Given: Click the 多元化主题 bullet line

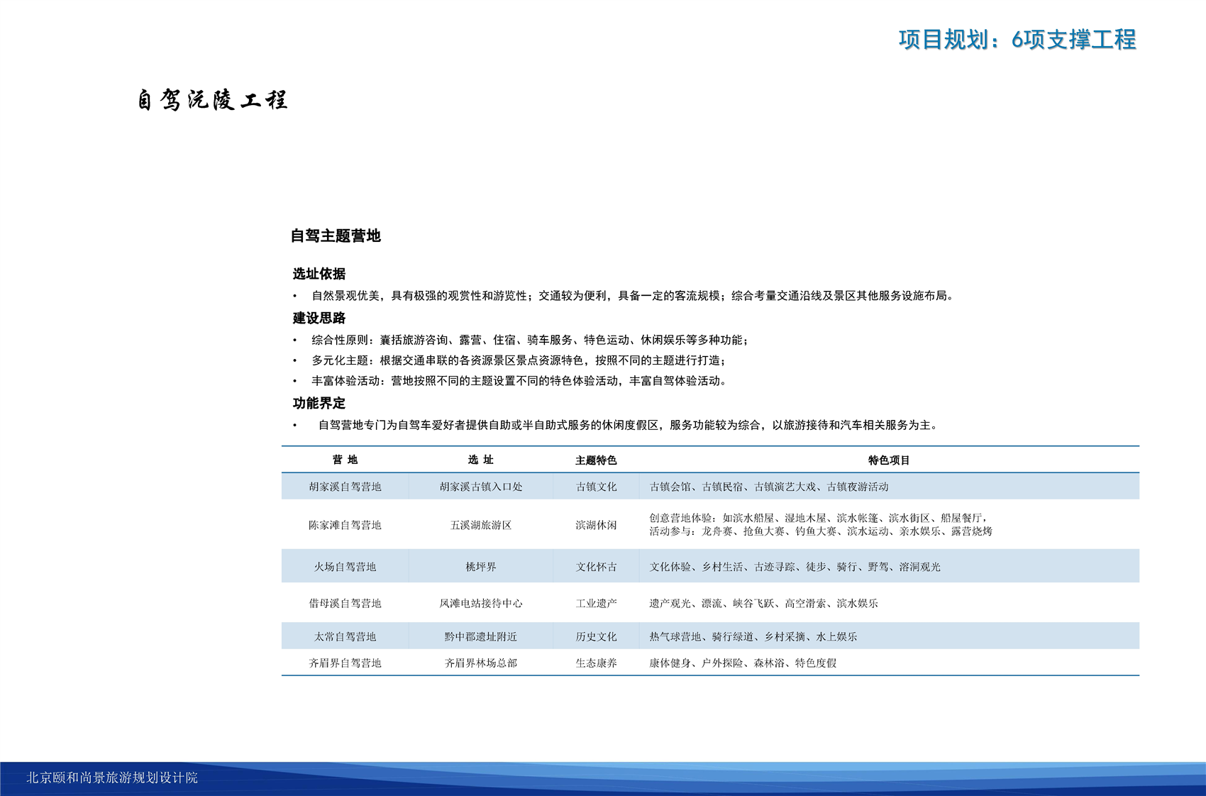Looking at the screenshot, I should point(518,360).
